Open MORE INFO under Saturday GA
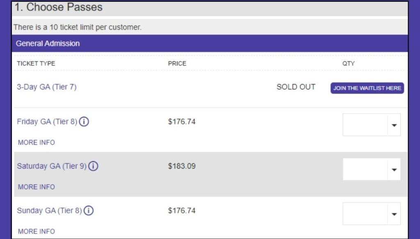This screenshot has height=239, width=420. click(37, 187)
